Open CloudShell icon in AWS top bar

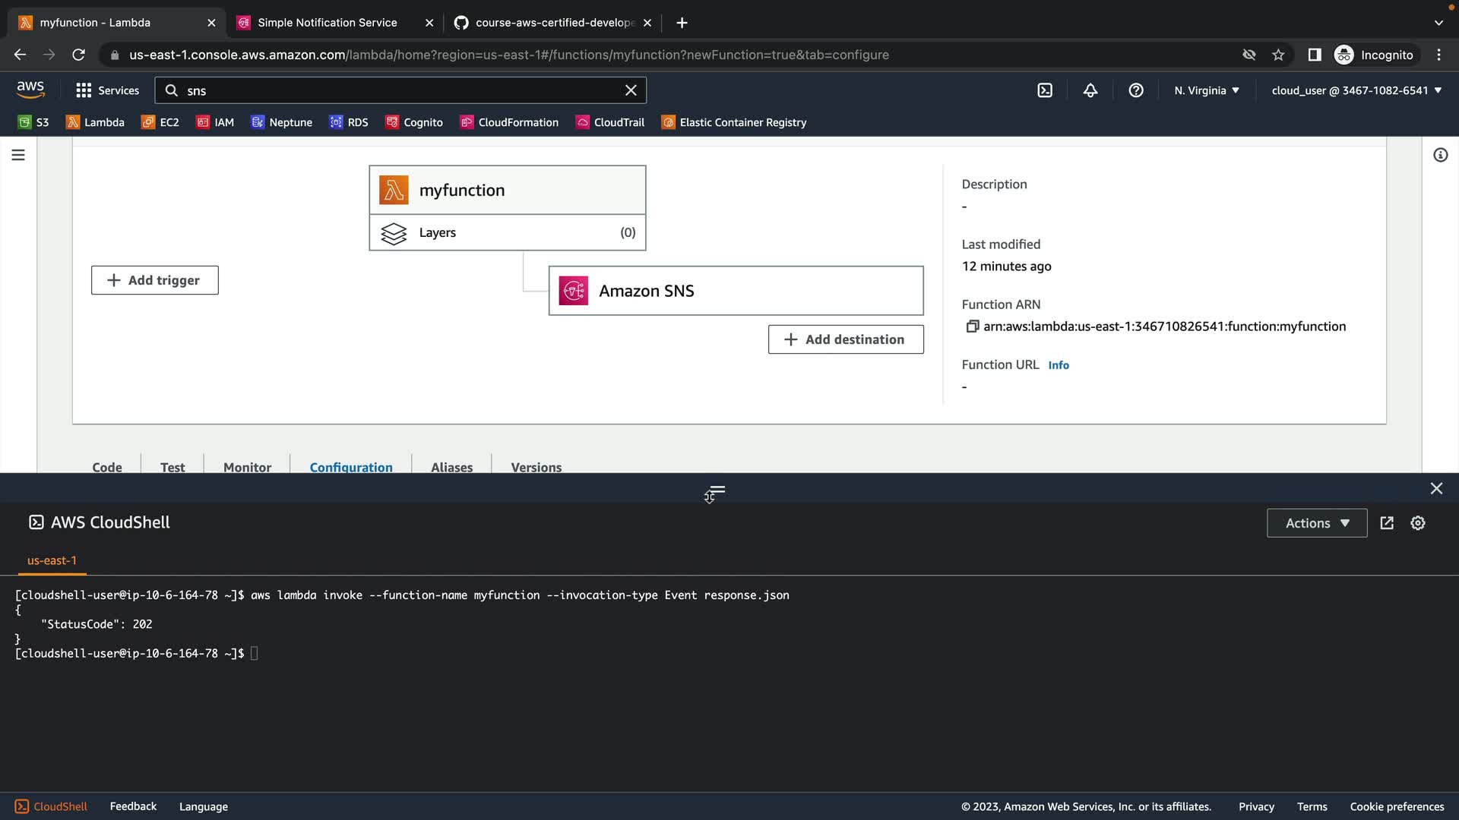1045,90
